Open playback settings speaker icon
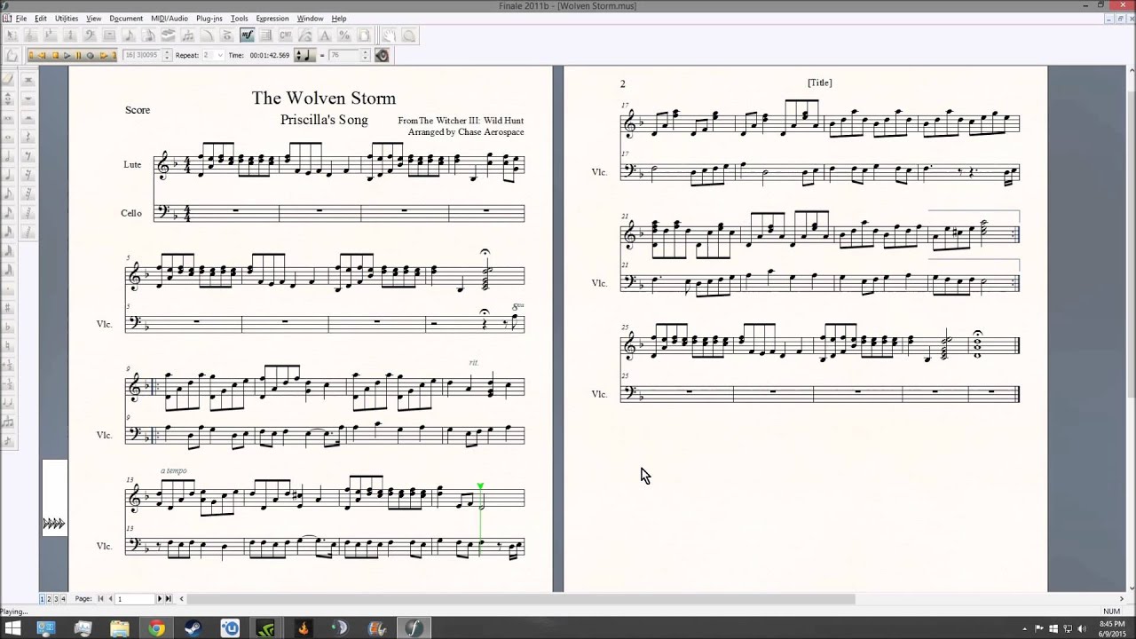The image size is (1136, 639). 382,55
